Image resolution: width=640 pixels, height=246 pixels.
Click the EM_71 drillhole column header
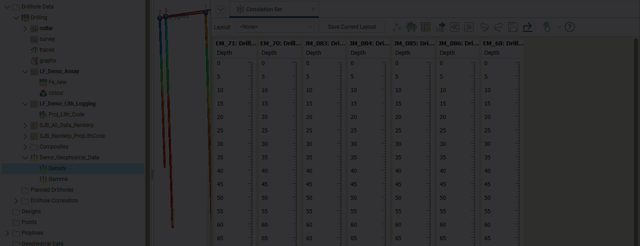[x=236, y=44]
